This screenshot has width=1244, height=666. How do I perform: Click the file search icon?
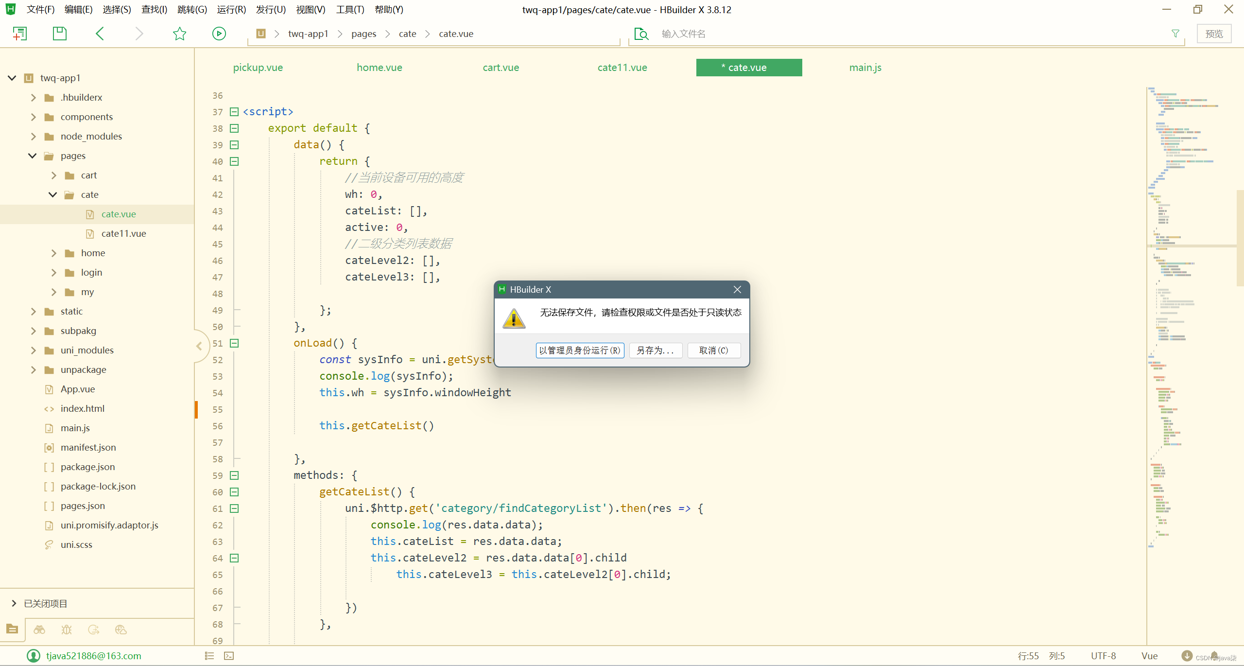[641, 34]
